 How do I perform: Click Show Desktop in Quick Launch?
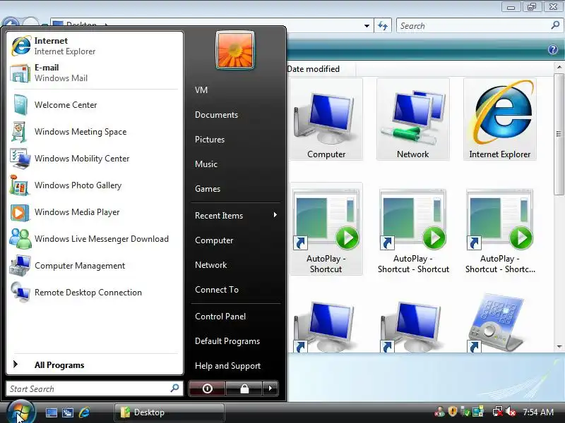[51, 412]
